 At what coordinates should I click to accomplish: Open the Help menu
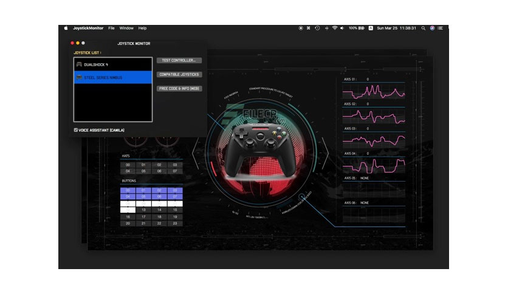pos(143,28)
